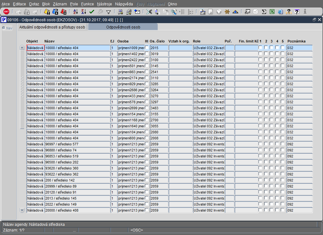Open the filter funnel icon

click(108, 12)
